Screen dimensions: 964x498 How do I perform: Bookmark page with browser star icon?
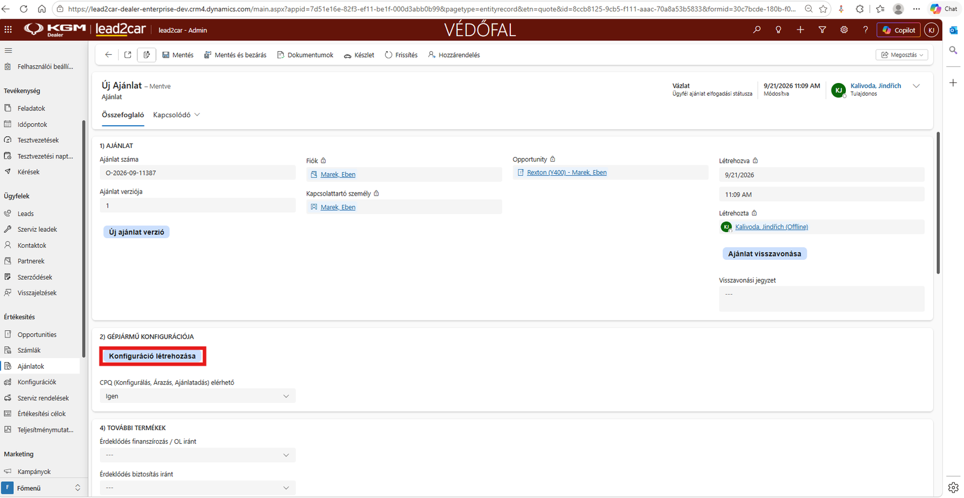(x=824, y=9)
